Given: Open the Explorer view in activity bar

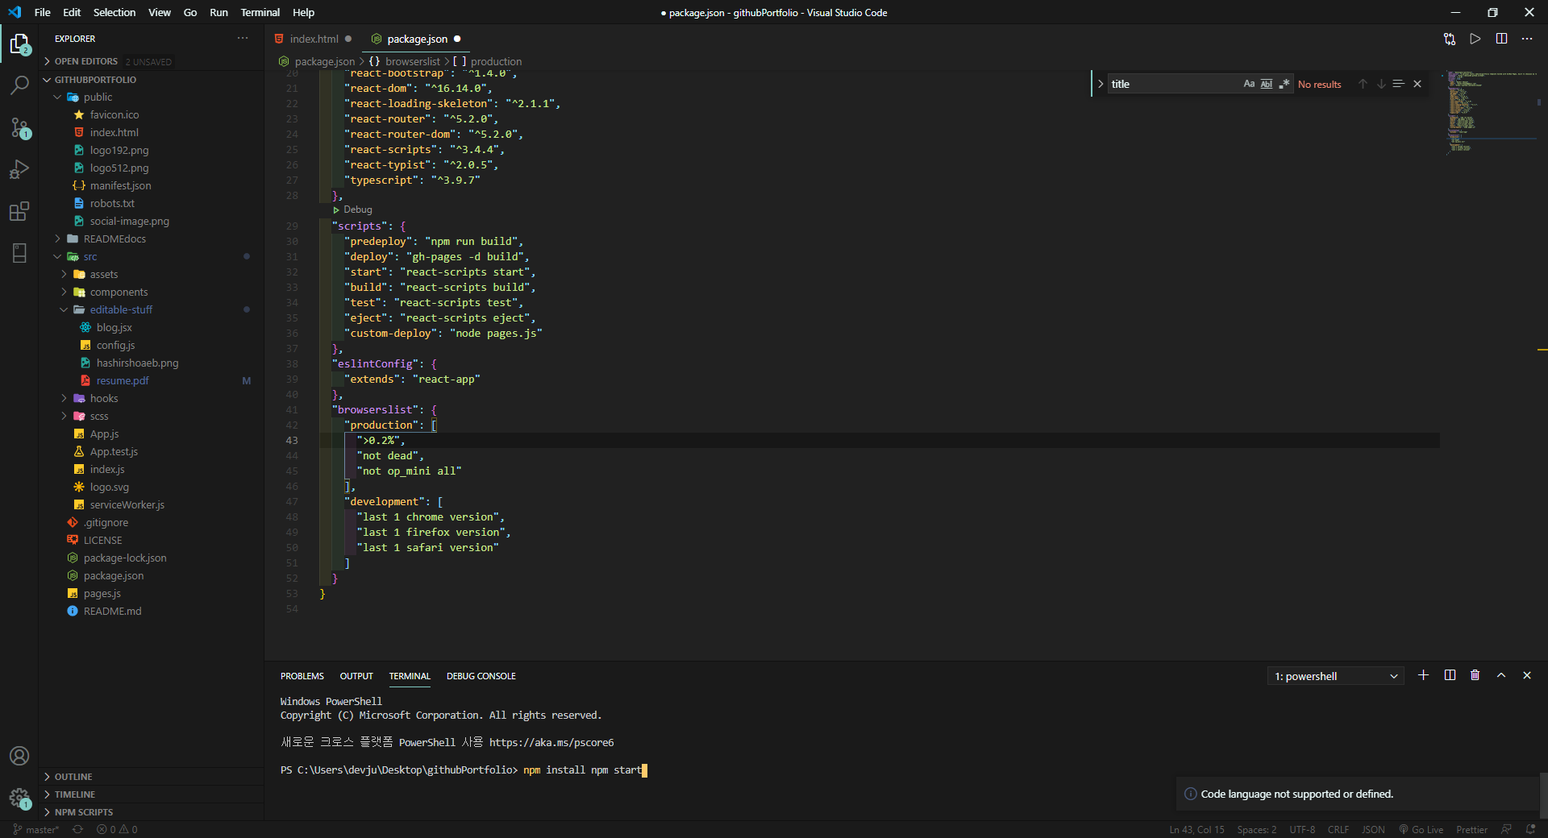Looking at the screenshot, I should [19, 44].
